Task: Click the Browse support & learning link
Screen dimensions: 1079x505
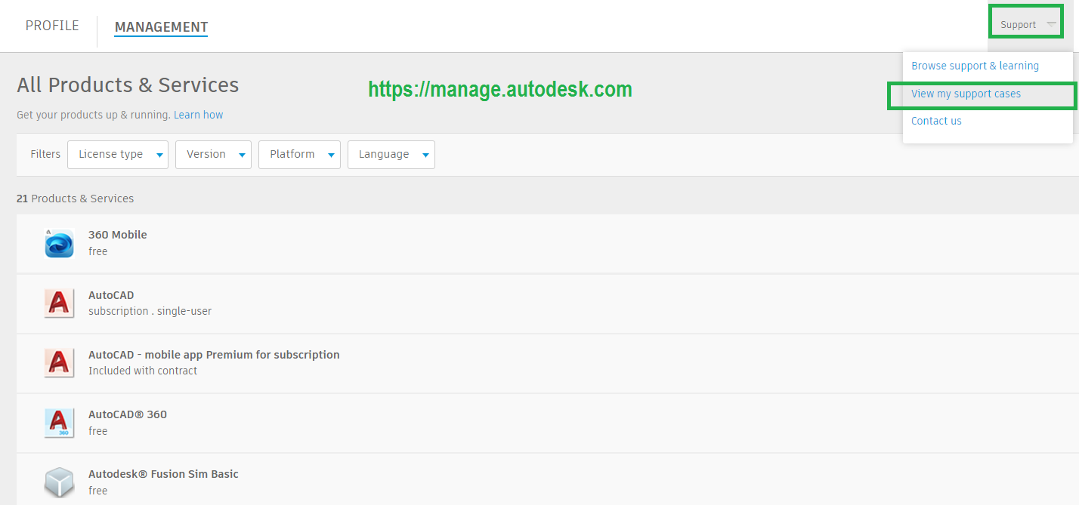Action: click(974, 66)
